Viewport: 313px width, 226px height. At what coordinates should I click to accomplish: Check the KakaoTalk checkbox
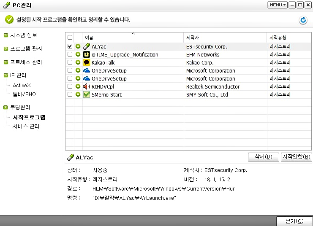point(70,62)
